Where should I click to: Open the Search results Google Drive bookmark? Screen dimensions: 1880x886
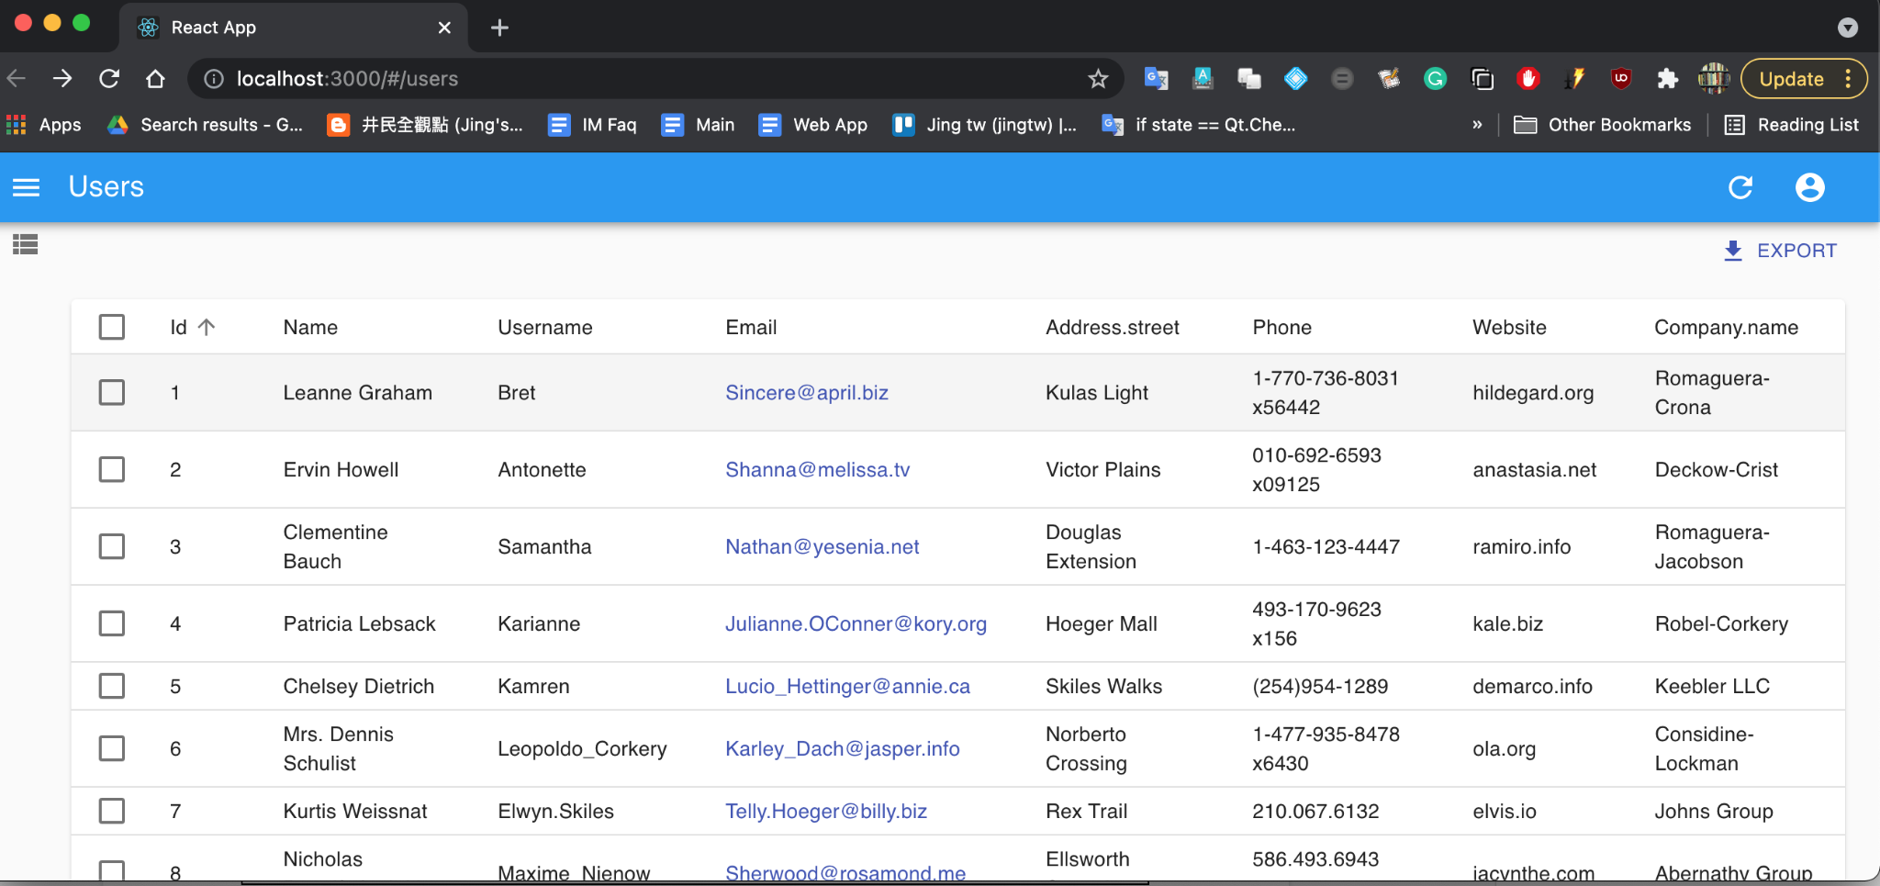[205, 125]
